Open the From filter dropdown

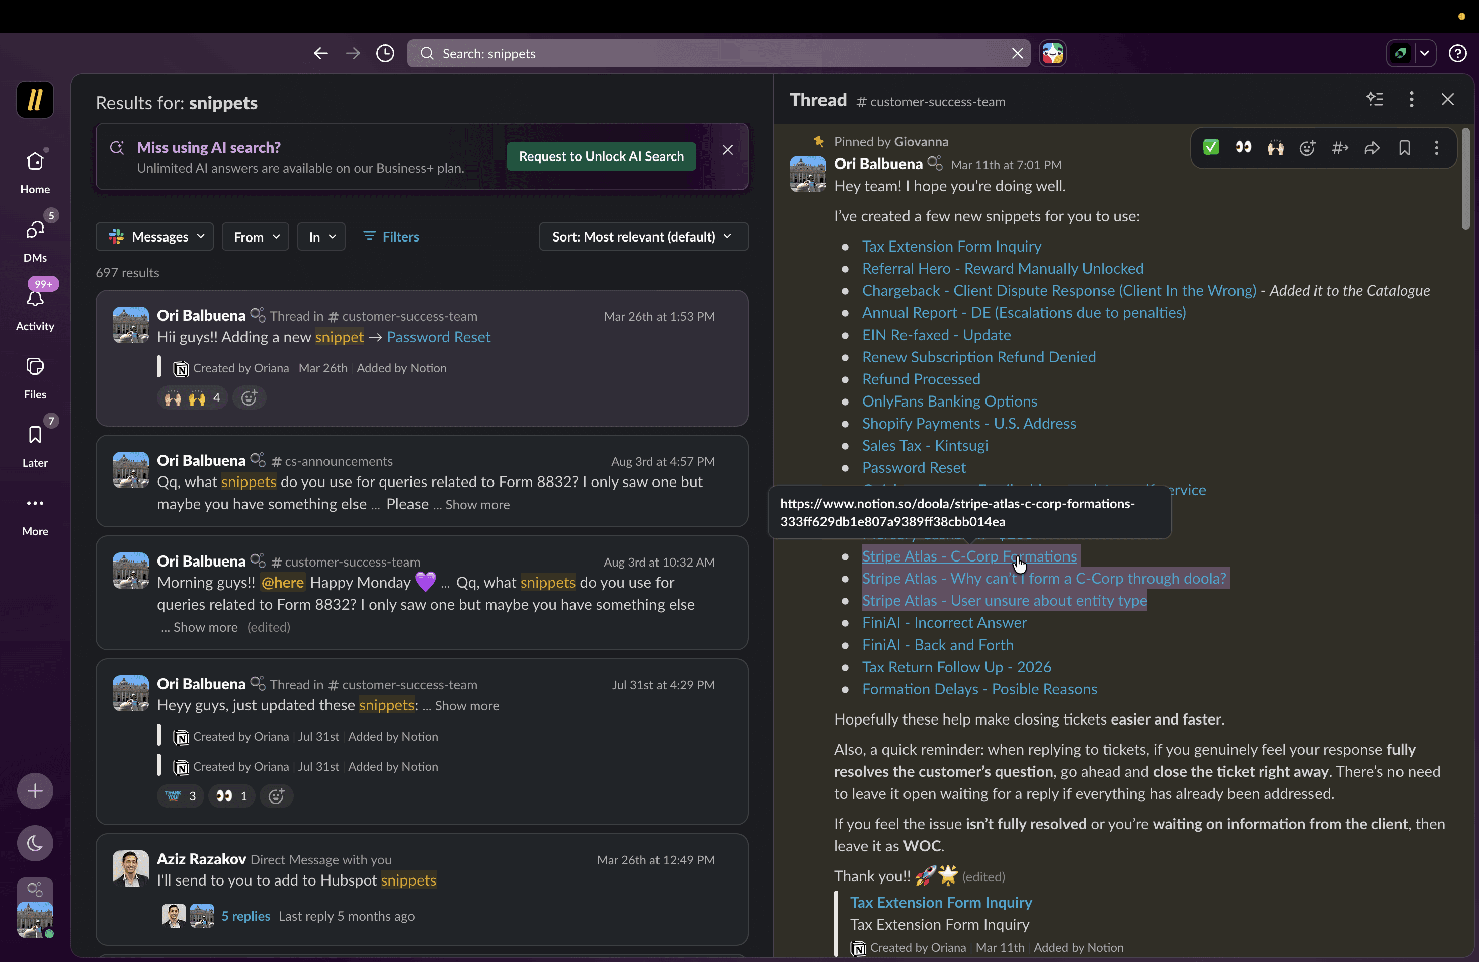click(256, 237)
